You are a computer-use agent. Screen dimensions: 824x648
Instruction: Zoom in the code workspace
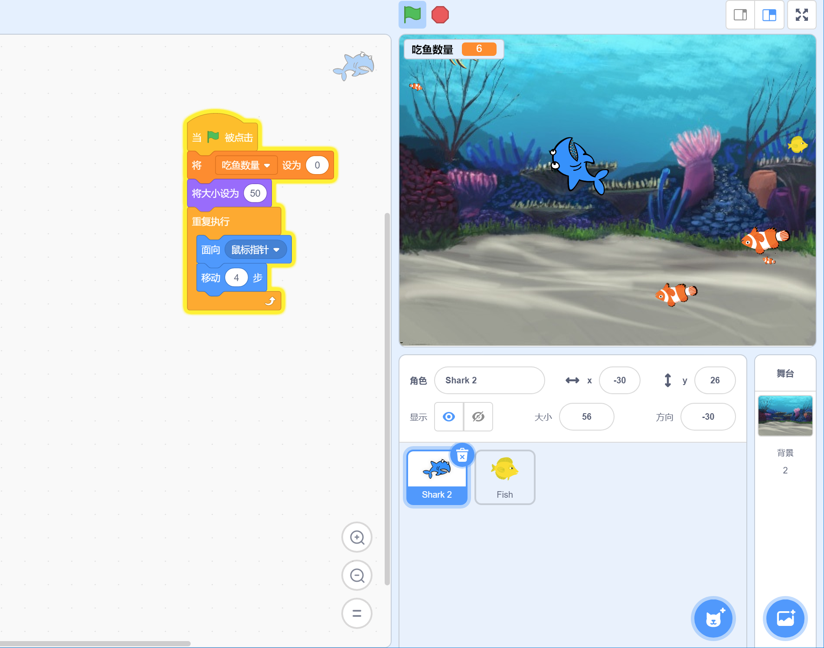(x=357, y=537)
